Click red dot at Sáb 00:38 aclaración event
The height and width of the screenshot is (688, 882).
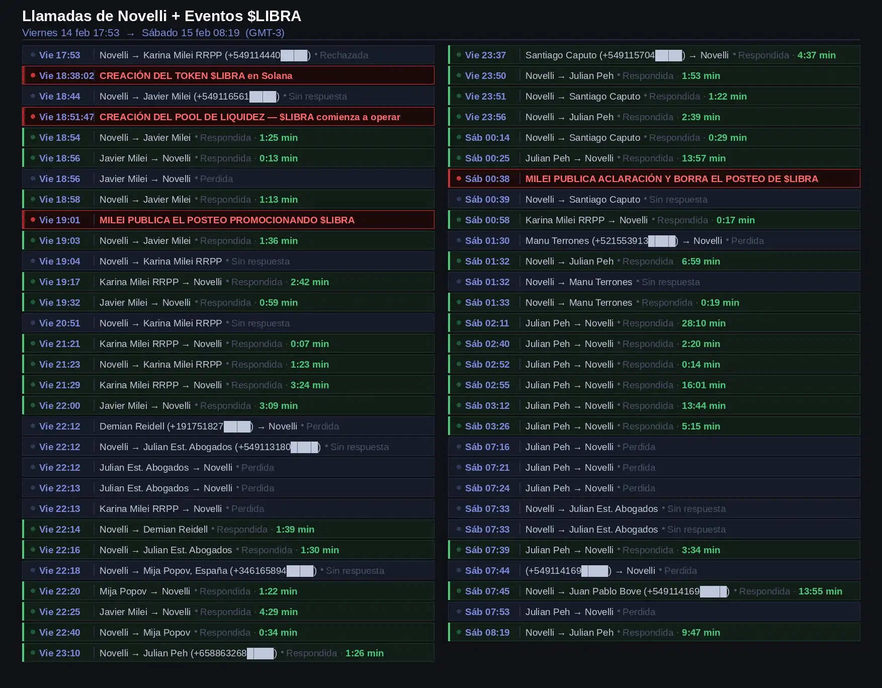coord(459,179)
